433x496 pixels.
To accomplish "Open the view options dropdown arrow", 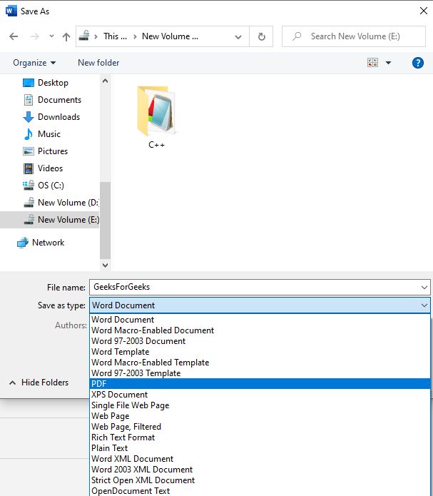I will pos(388,63).
